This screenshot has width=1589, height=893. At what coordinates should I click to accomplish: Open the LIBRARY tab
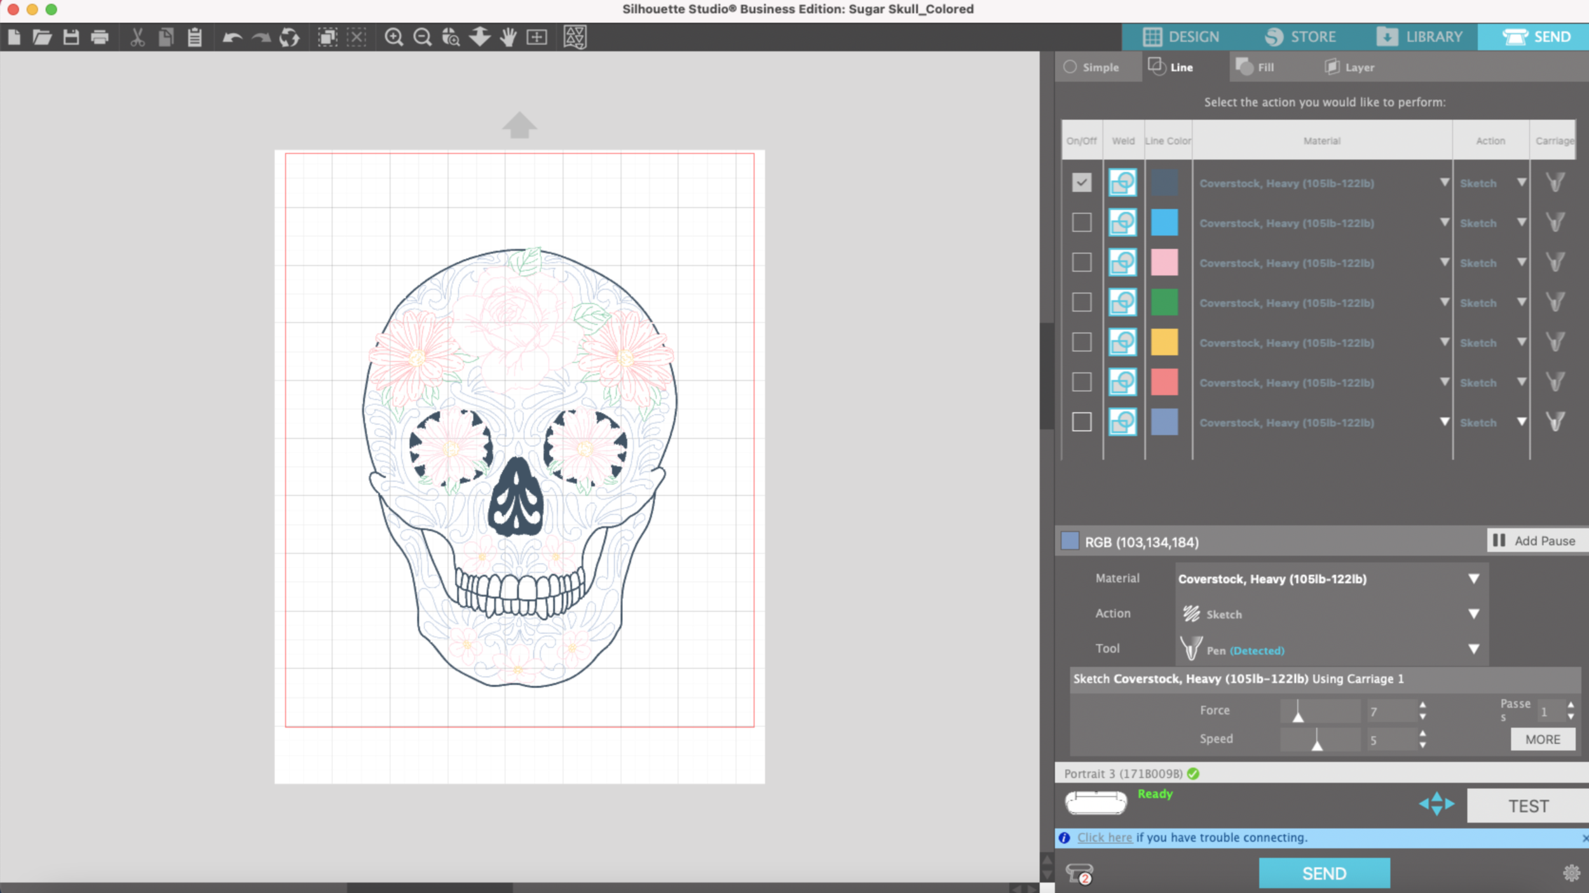tap(1420, 37)
